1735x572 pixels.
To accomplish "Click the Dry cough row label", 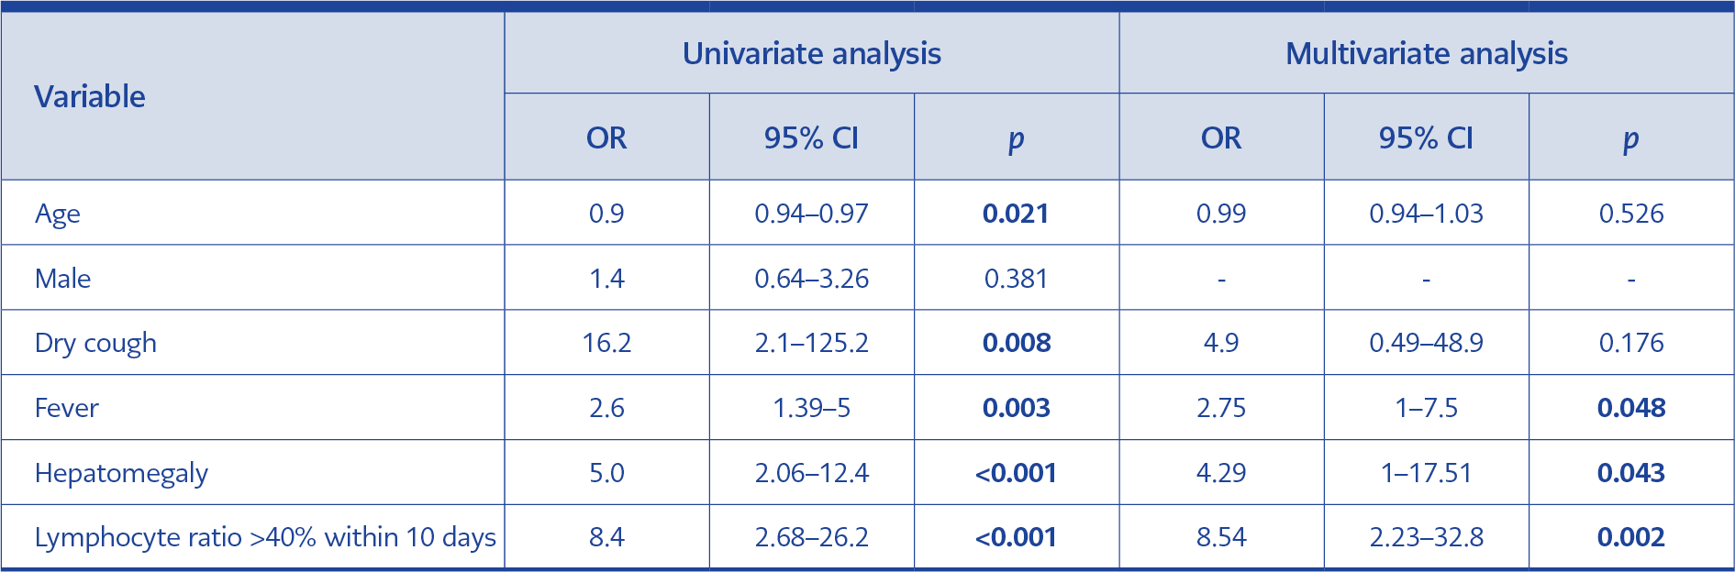I will pos(95,343).
